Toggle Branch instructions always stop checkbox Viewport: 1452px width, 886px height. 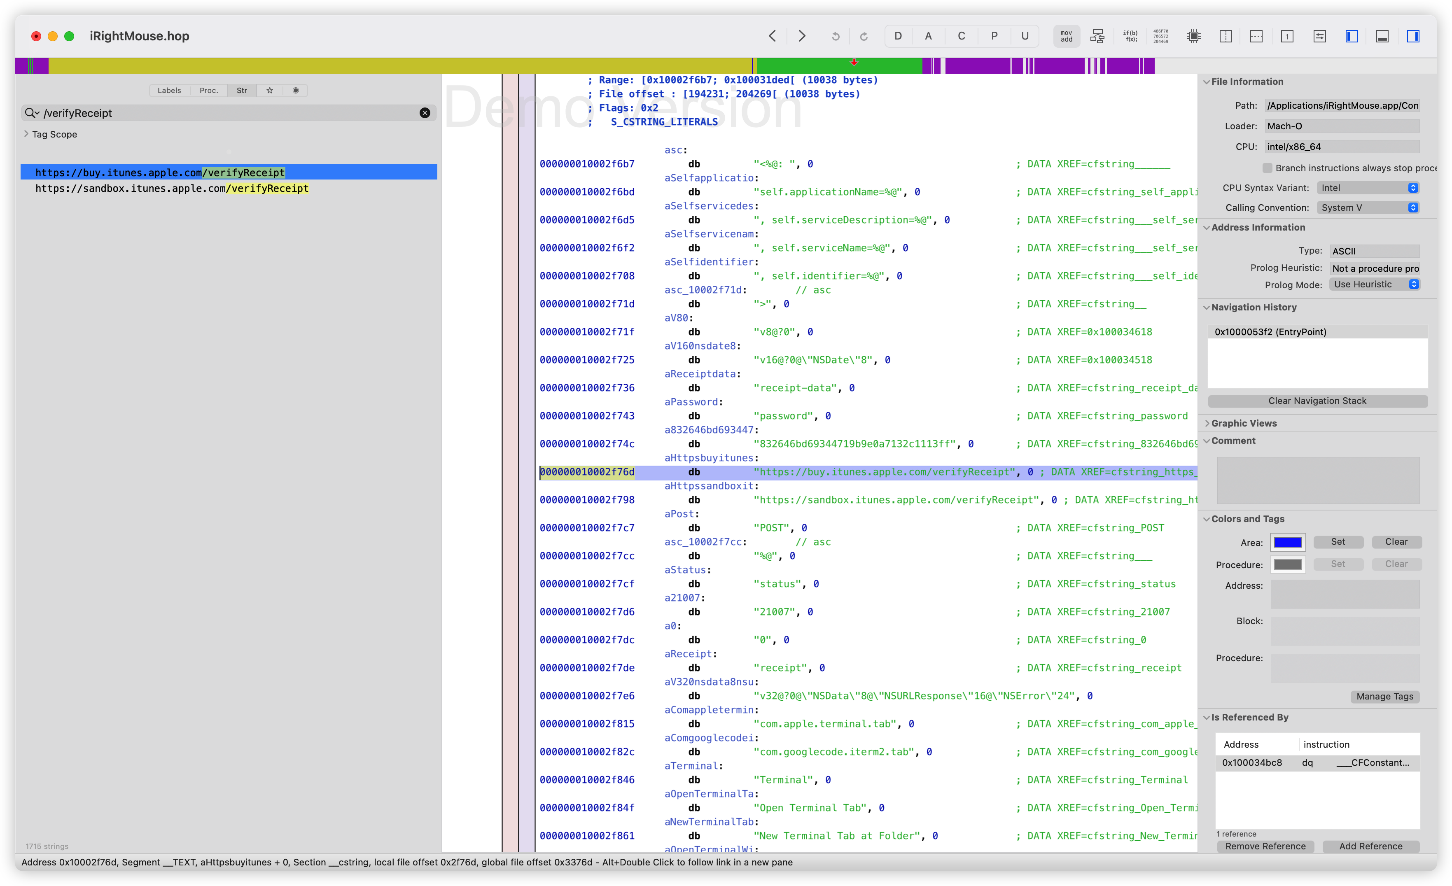click(x=1267, y=168)
